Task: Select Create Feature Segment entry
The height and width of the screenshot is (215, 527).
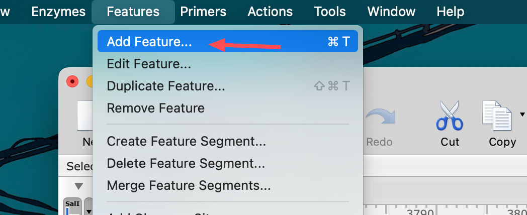Action: click(x=186, y=141)
